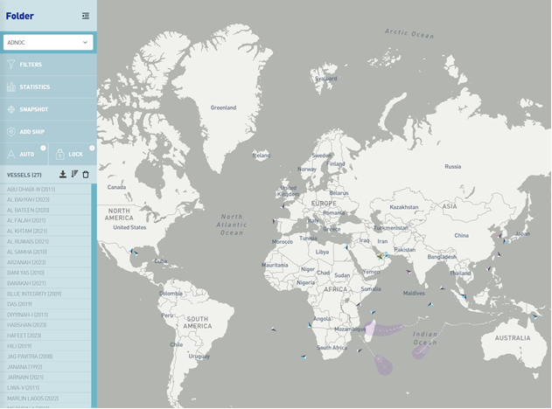
Task: Show info for the Lock option
Action: click(x=92, y=148)
